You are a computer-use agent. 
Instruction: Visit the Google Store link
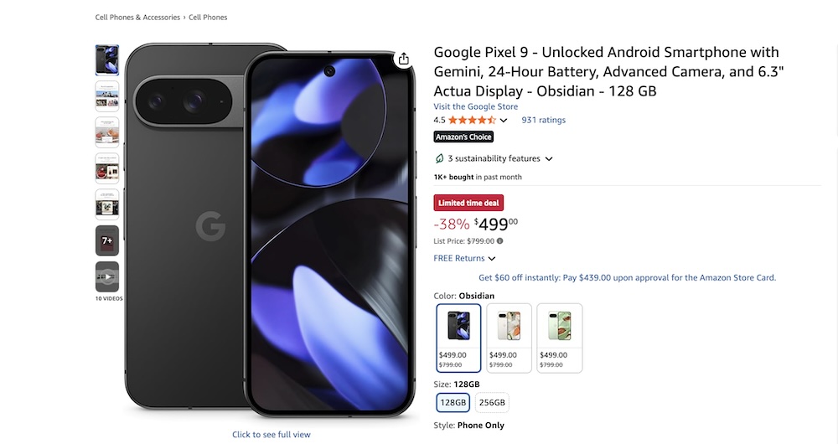tap(475, 107)
